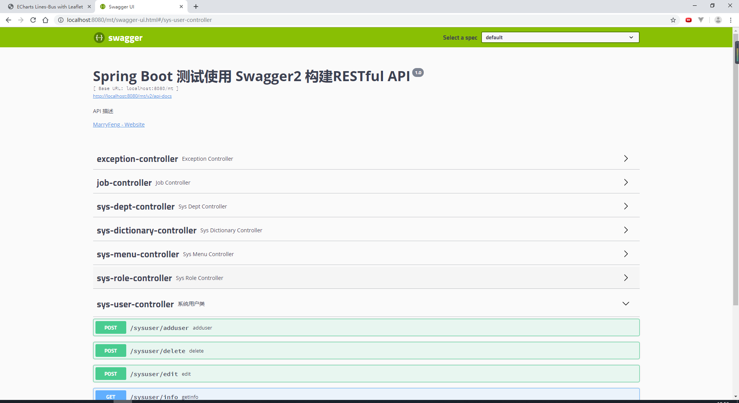
Task: Click the sys-dept-controller title text
Action: click(x=136, y=206)
